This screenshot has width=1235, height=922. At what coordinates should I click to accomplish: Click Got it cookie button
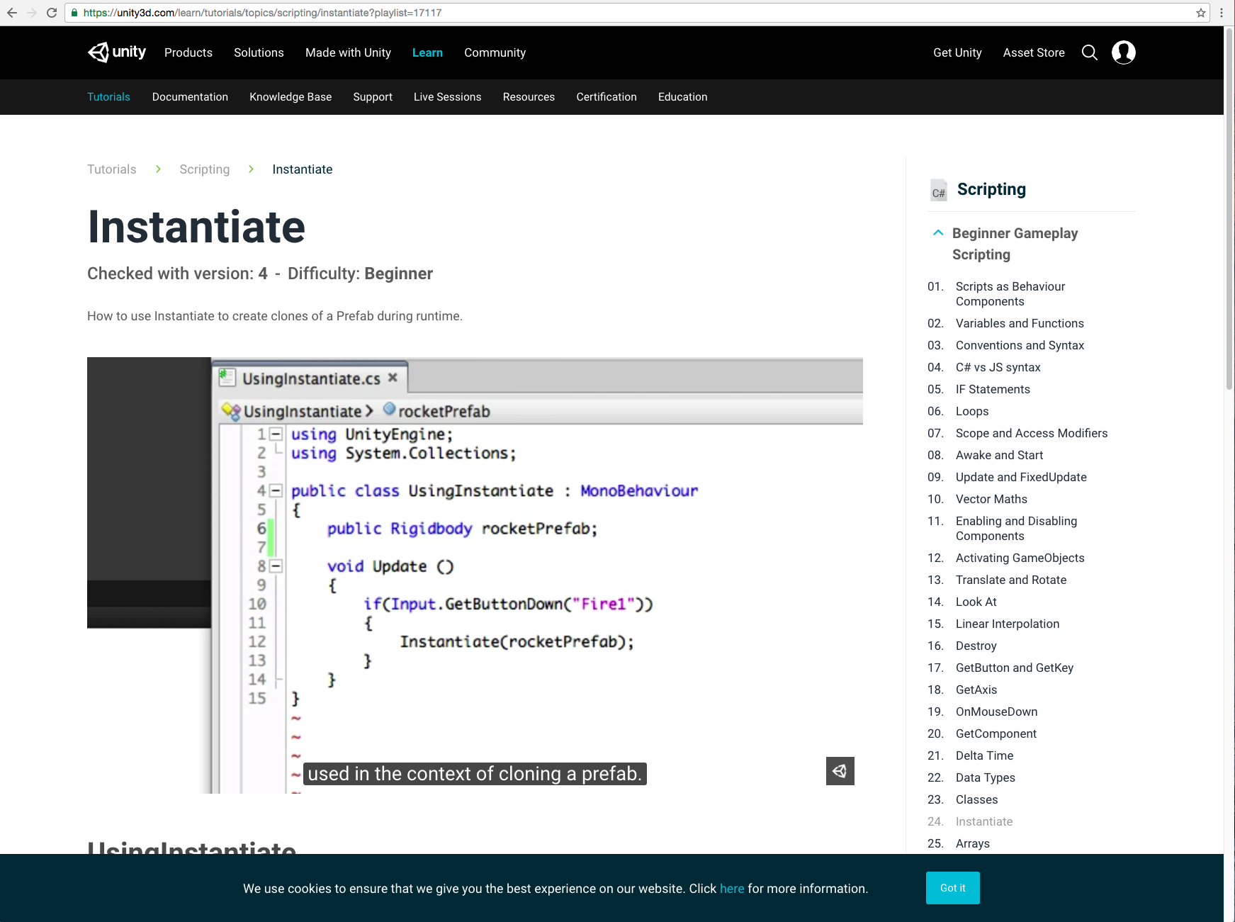pos(953,888)
